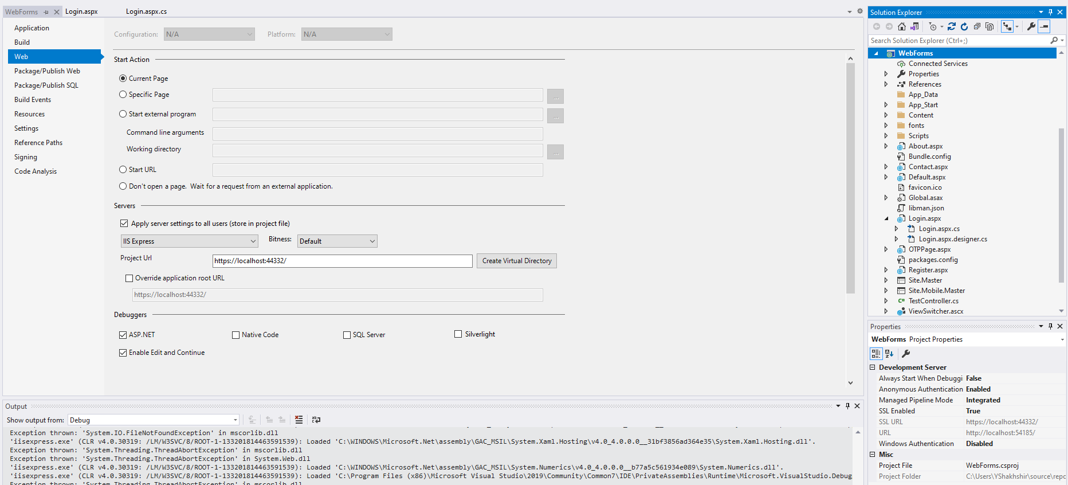Open the Package/Publish Web page
The width and height of the screenshot is (1068, 485).
47,71
